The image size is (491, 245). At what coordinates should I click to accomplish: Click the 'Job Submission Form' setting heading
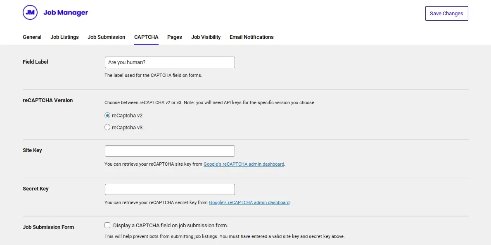point(48,227)
